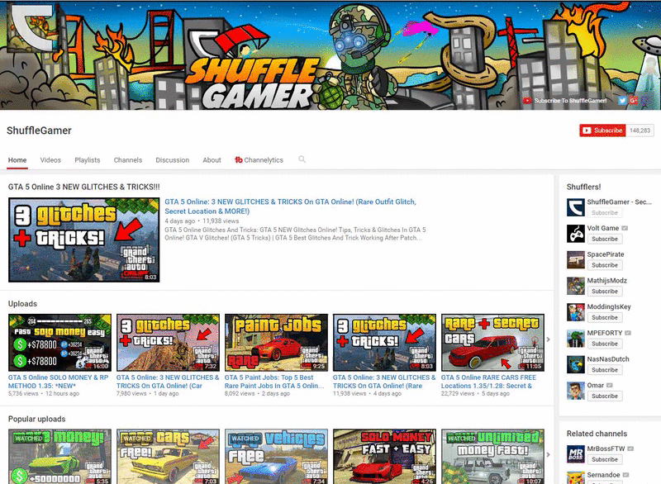
Task: Subscribe to MrBossFTW channel
Action: 605,459
